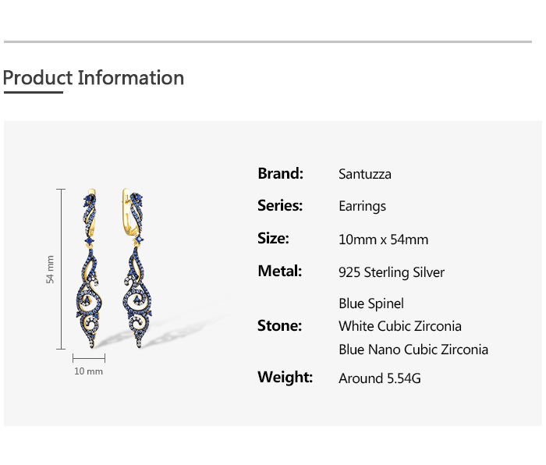Viewport: 546px width, 465px height.
Task: Click the 54 mm height label
Action: 51,269
